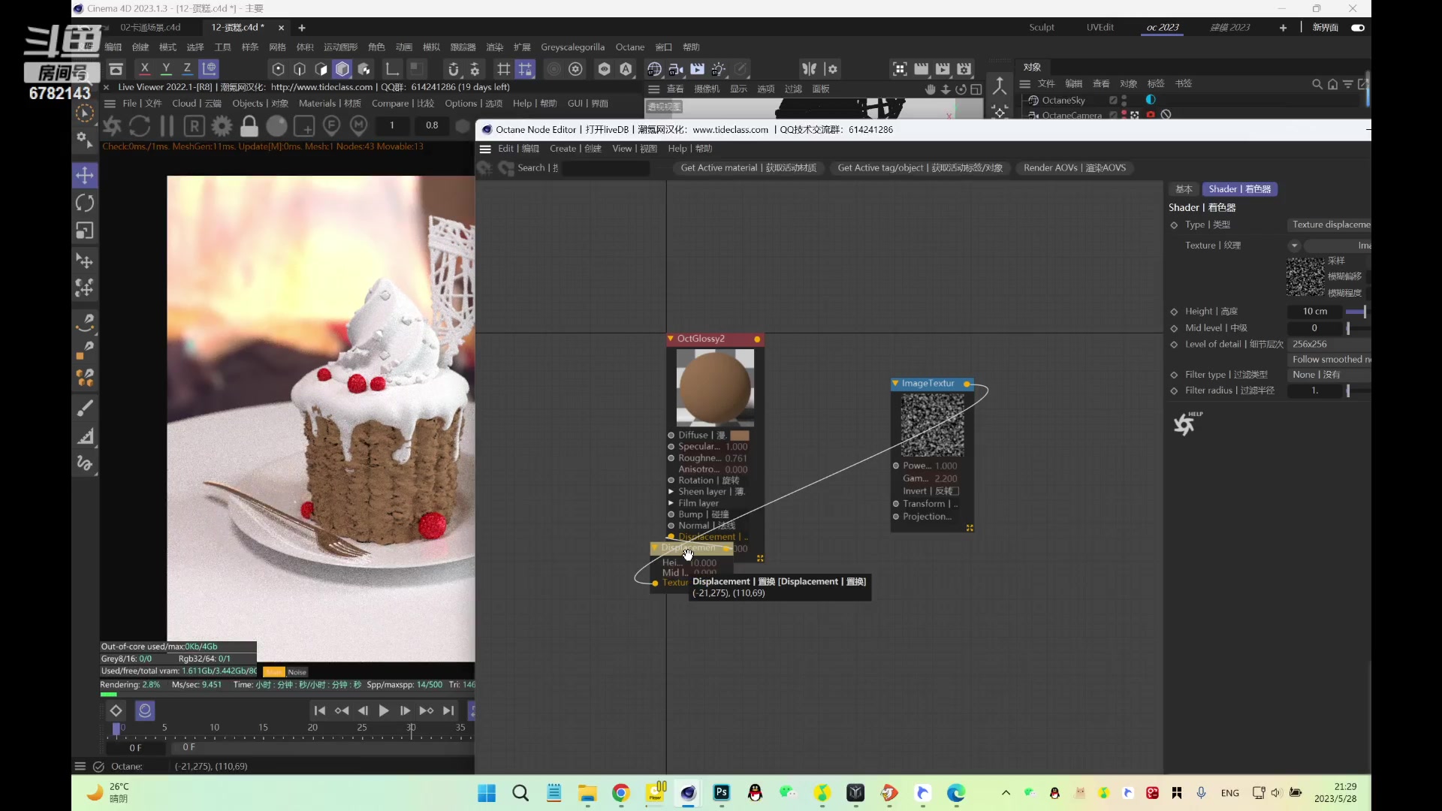Viewport: 1442px width, 811px height.
Task: Select the Move tool in left toolbar
Action: click(85, 176)
